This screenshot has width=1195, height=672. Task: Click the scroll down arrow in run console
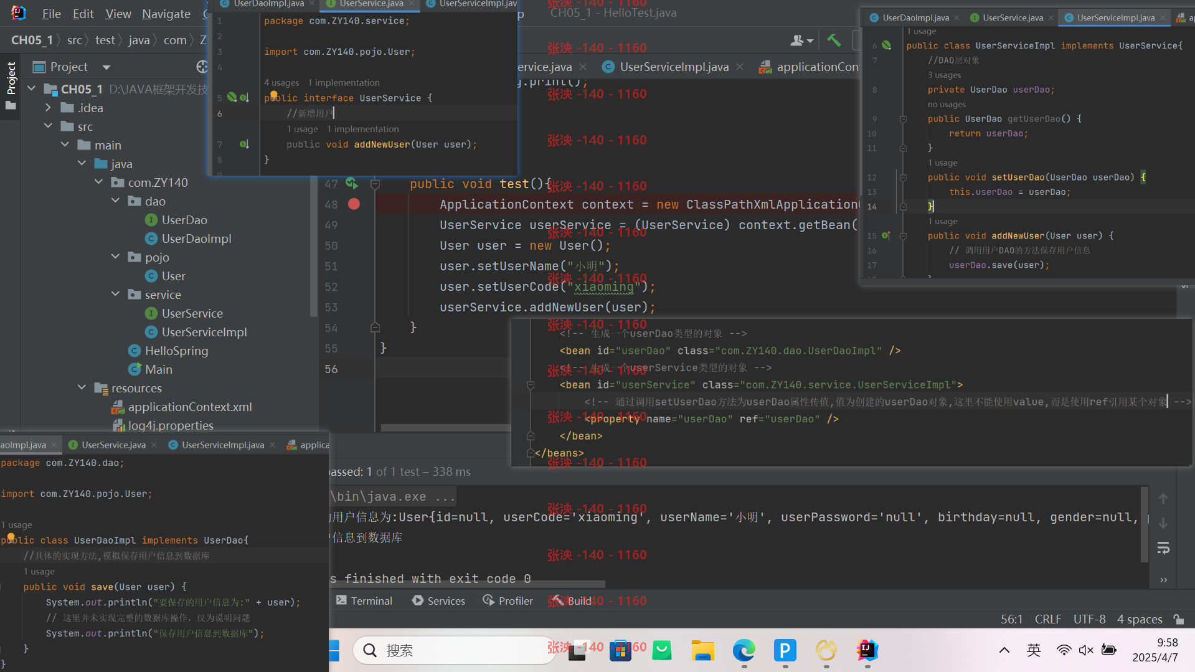pos(1163,524)
